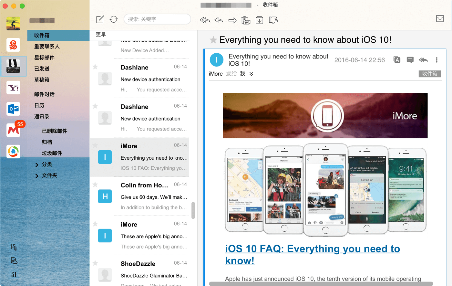Select the 草稿箱 drafts folder
The image size is (452, 286).
[x=42, y=80]
